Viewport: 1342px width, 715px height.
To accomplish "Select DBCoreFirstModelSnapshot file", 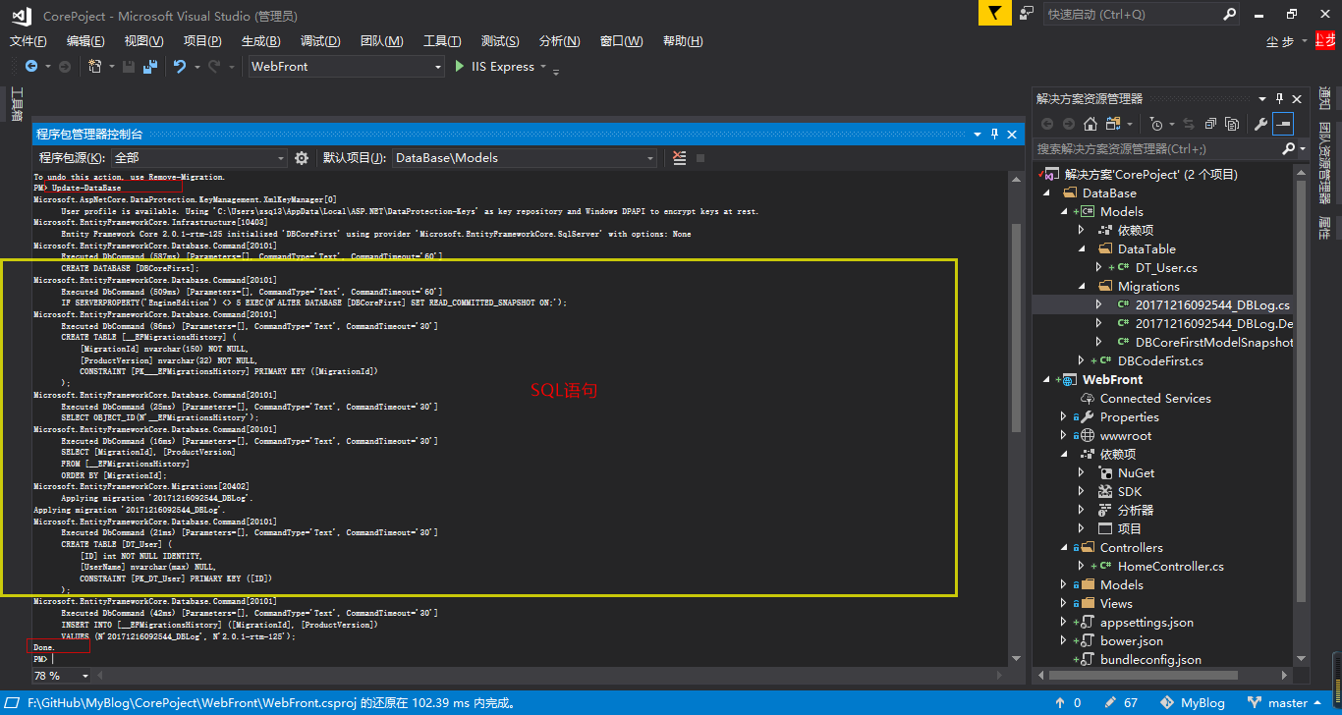I will tap(1214, 342).
